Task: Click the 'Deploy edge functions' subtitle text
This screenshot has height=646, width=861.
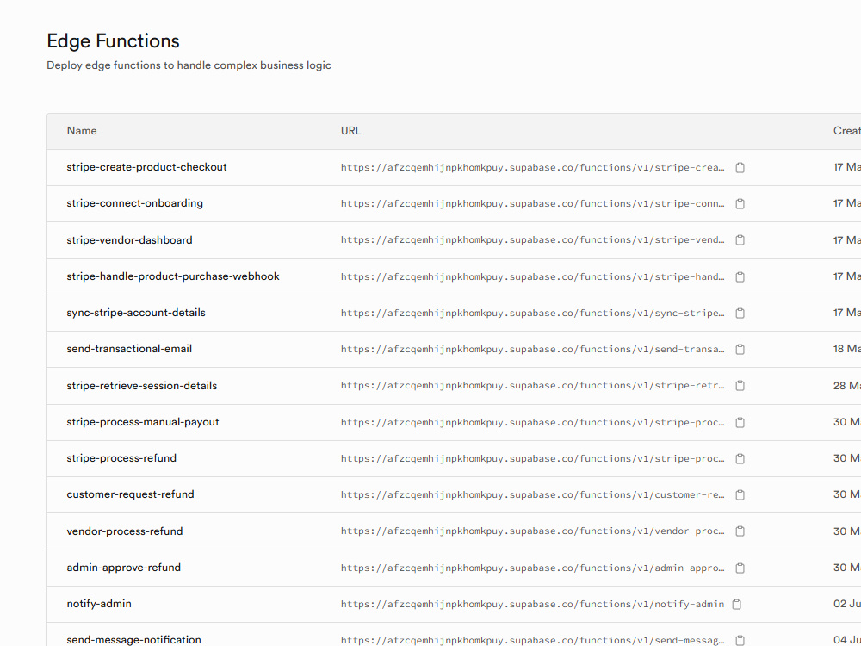Action: 189,65
